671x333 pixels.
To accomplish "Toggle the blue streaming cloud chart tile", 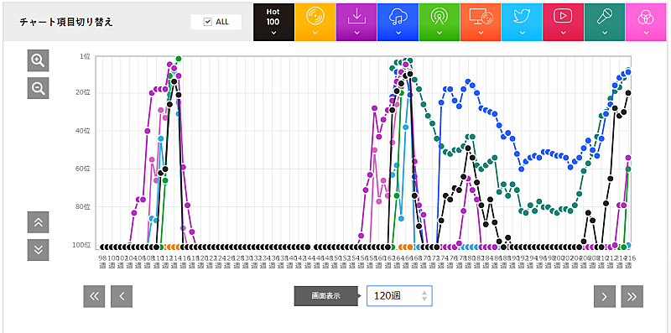I will (x=398, y=23).
